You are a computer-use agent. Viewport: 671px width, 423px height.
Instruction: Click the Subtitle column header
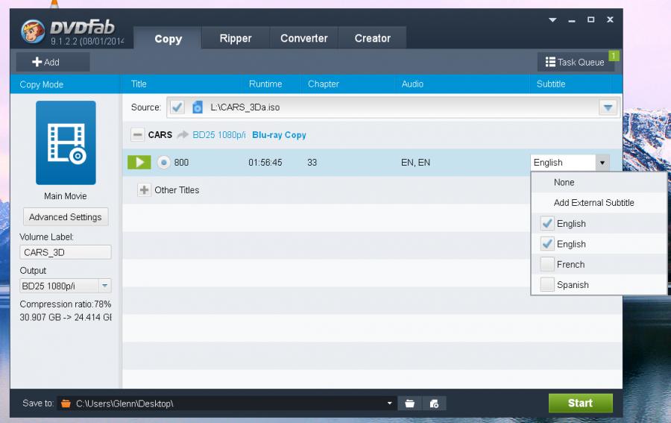tap(551, 84)
